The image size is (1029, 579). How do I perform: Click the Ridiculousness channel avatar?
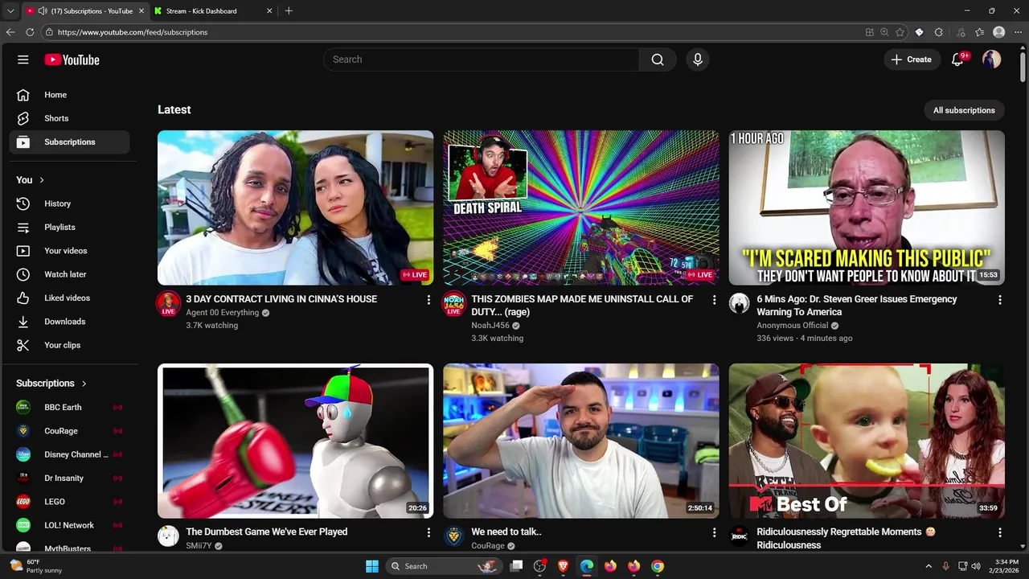[x=740, y=536]
